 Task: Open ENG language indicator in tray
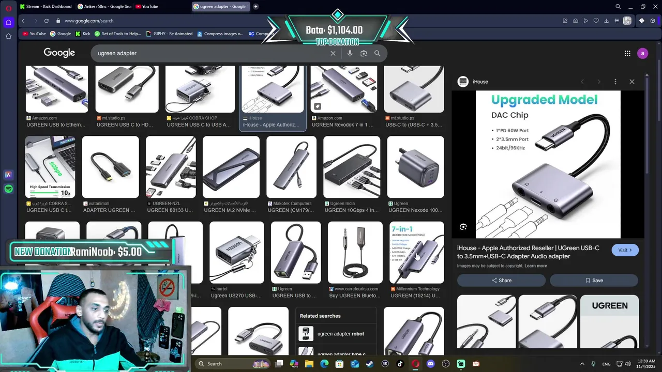tap(606, 364)
